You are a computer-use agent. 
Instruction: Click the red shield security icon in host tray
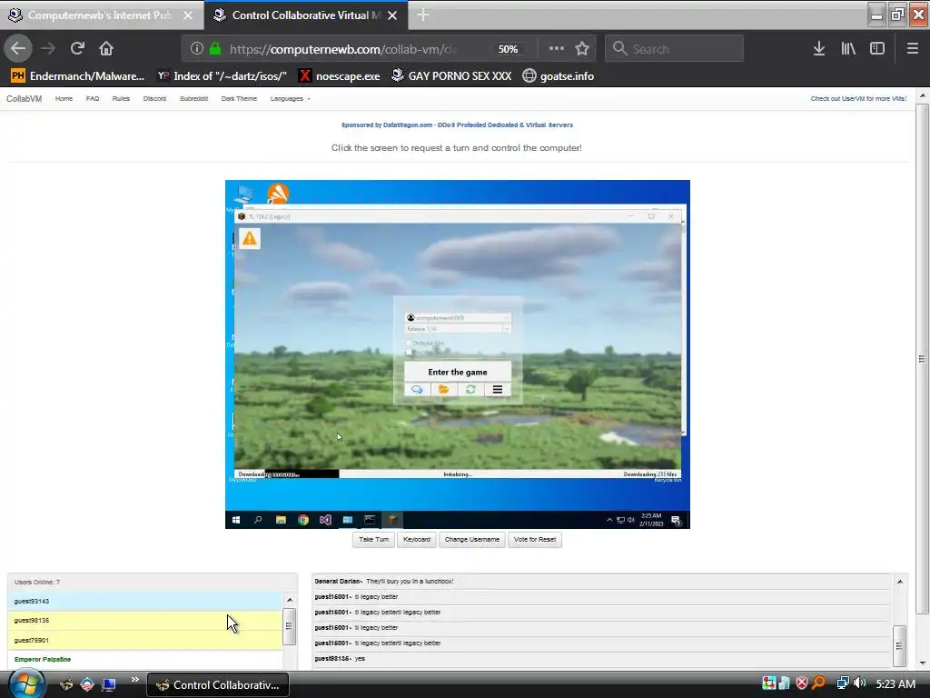click(802, 683)
